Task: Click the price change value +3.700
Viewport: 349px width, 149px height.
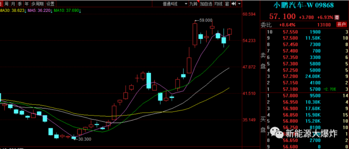Action: click(306, 17)
